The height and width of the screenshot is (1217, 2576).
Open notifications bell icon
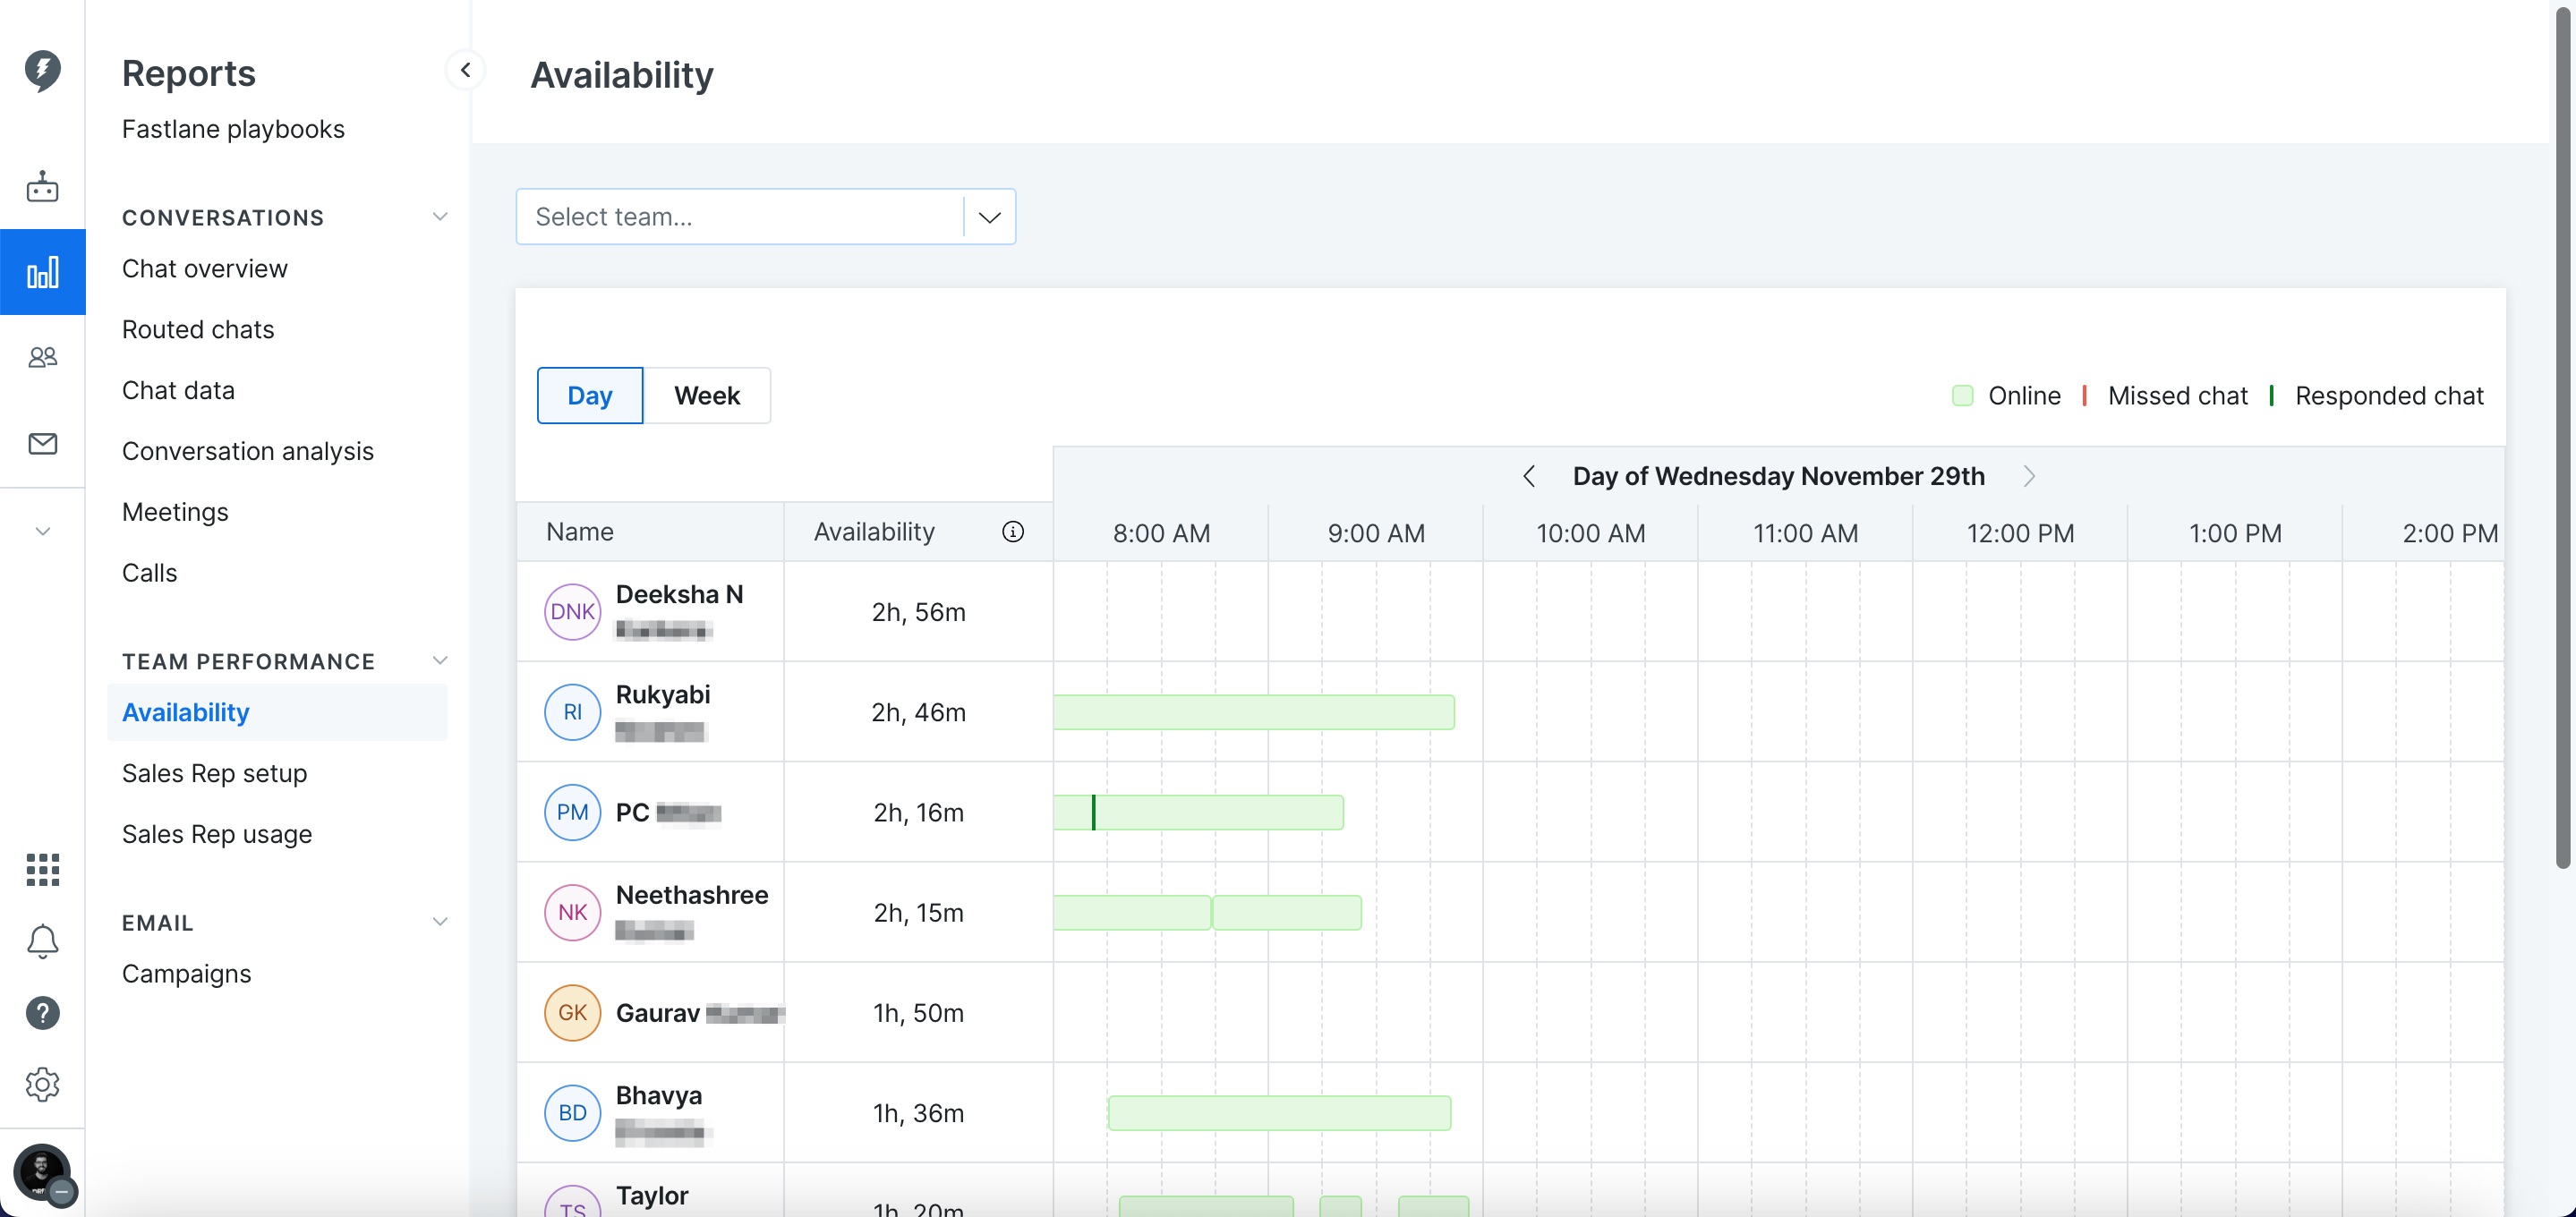[42, 941]
